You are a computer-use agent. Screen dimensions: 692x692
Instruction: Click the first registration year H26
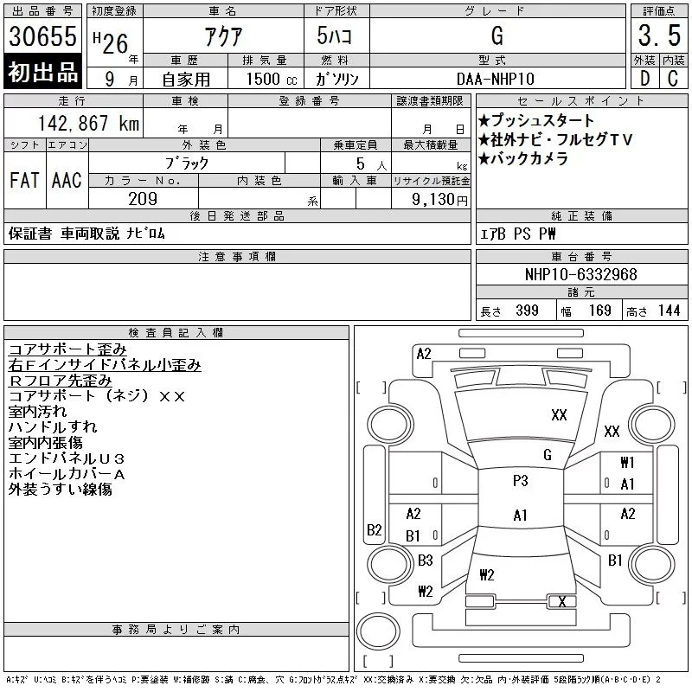tap(111, 42)
